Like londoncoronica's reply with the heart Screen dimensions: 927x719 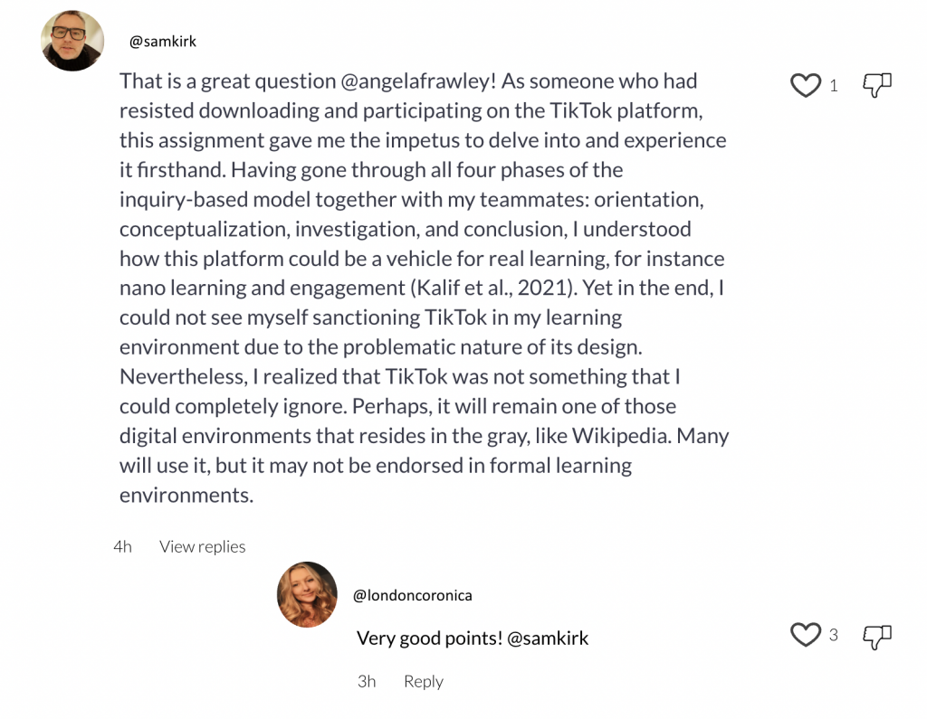click(x=805, y=636)
